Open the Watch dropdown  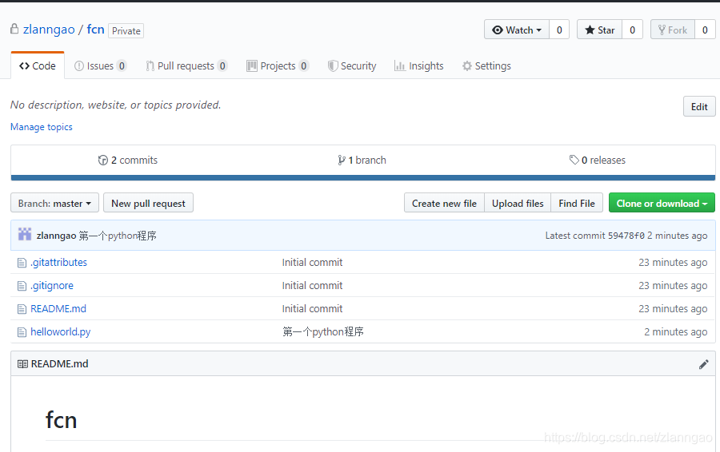517,30
